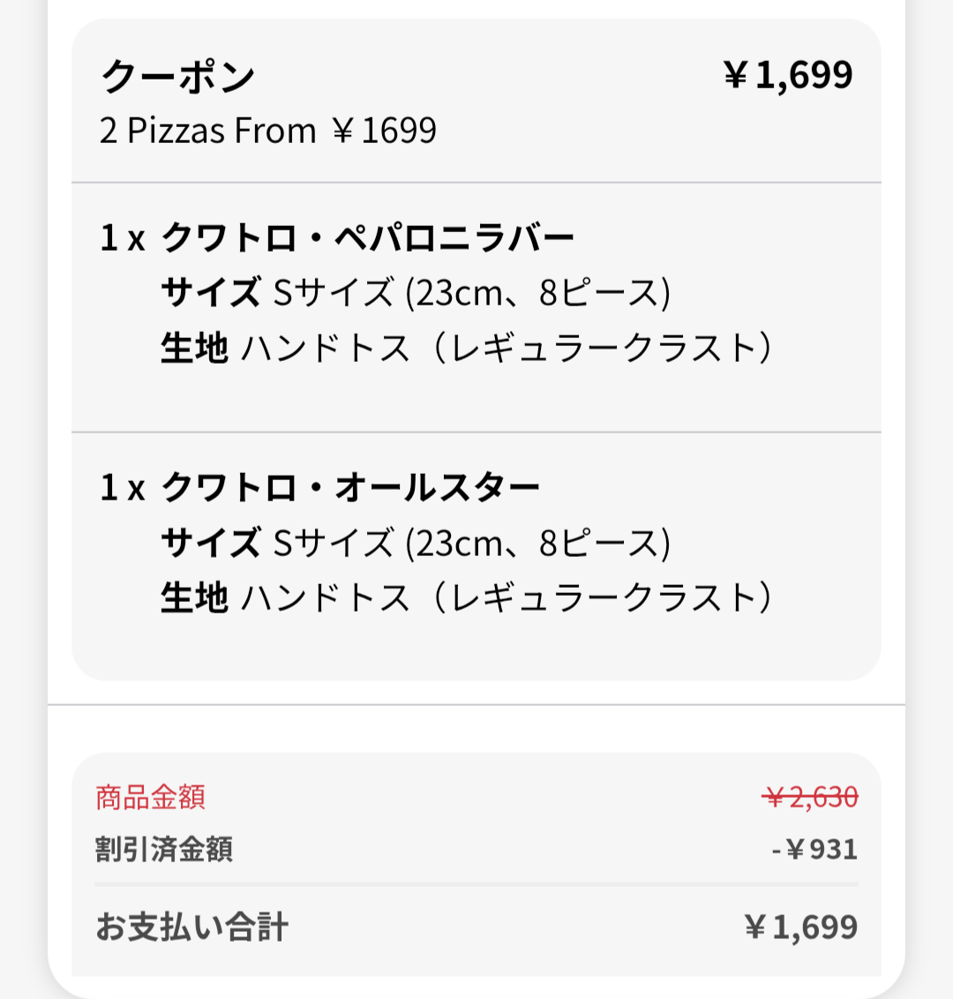Click the quantity 1 x for オールスター
Viewport: 953px width, 999px height.
tap(123, 487)
